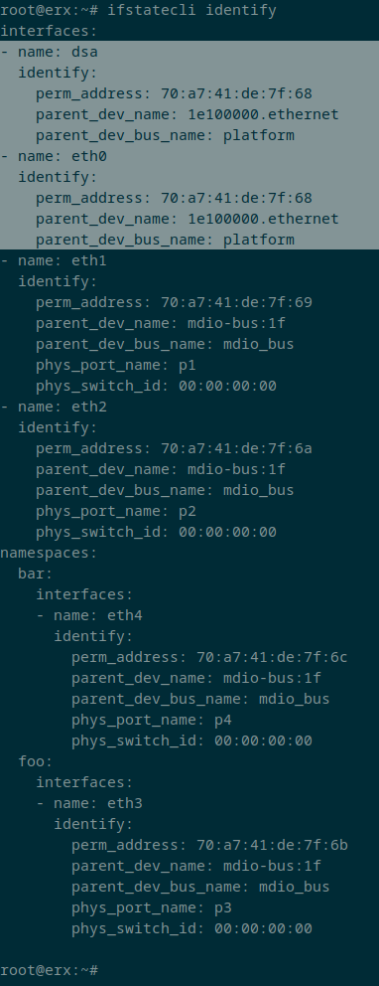The width and height of the screenshot is (379, 986).
Task: Click the foo: namespace heading
Action: pos(36,761)
